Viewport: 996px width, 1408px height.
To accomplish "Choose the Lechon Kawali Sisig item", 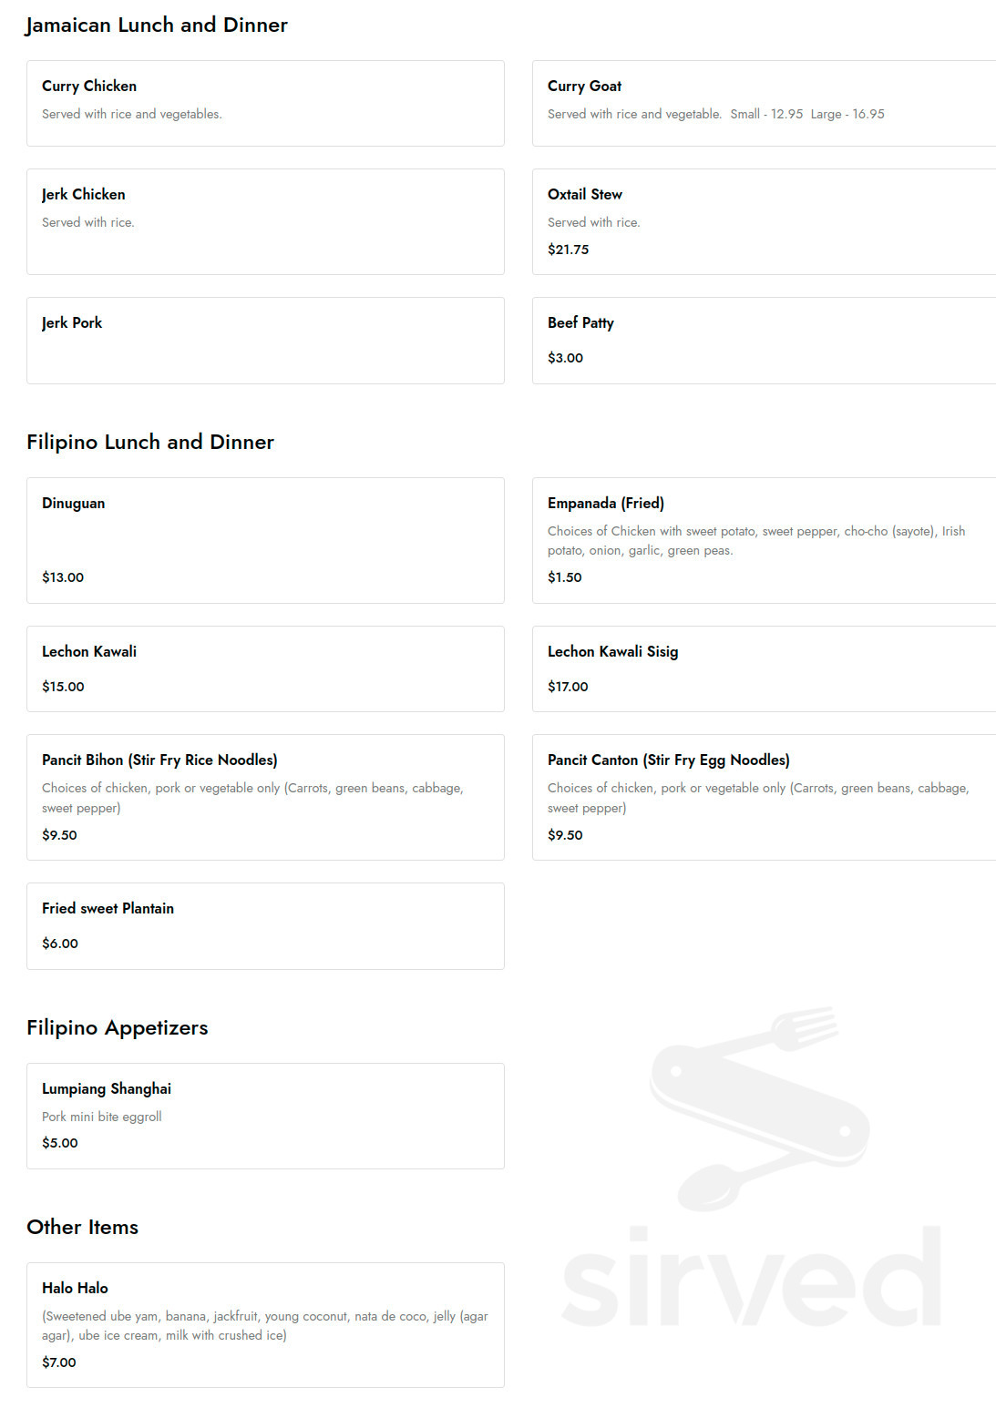I will coord(764,668).
